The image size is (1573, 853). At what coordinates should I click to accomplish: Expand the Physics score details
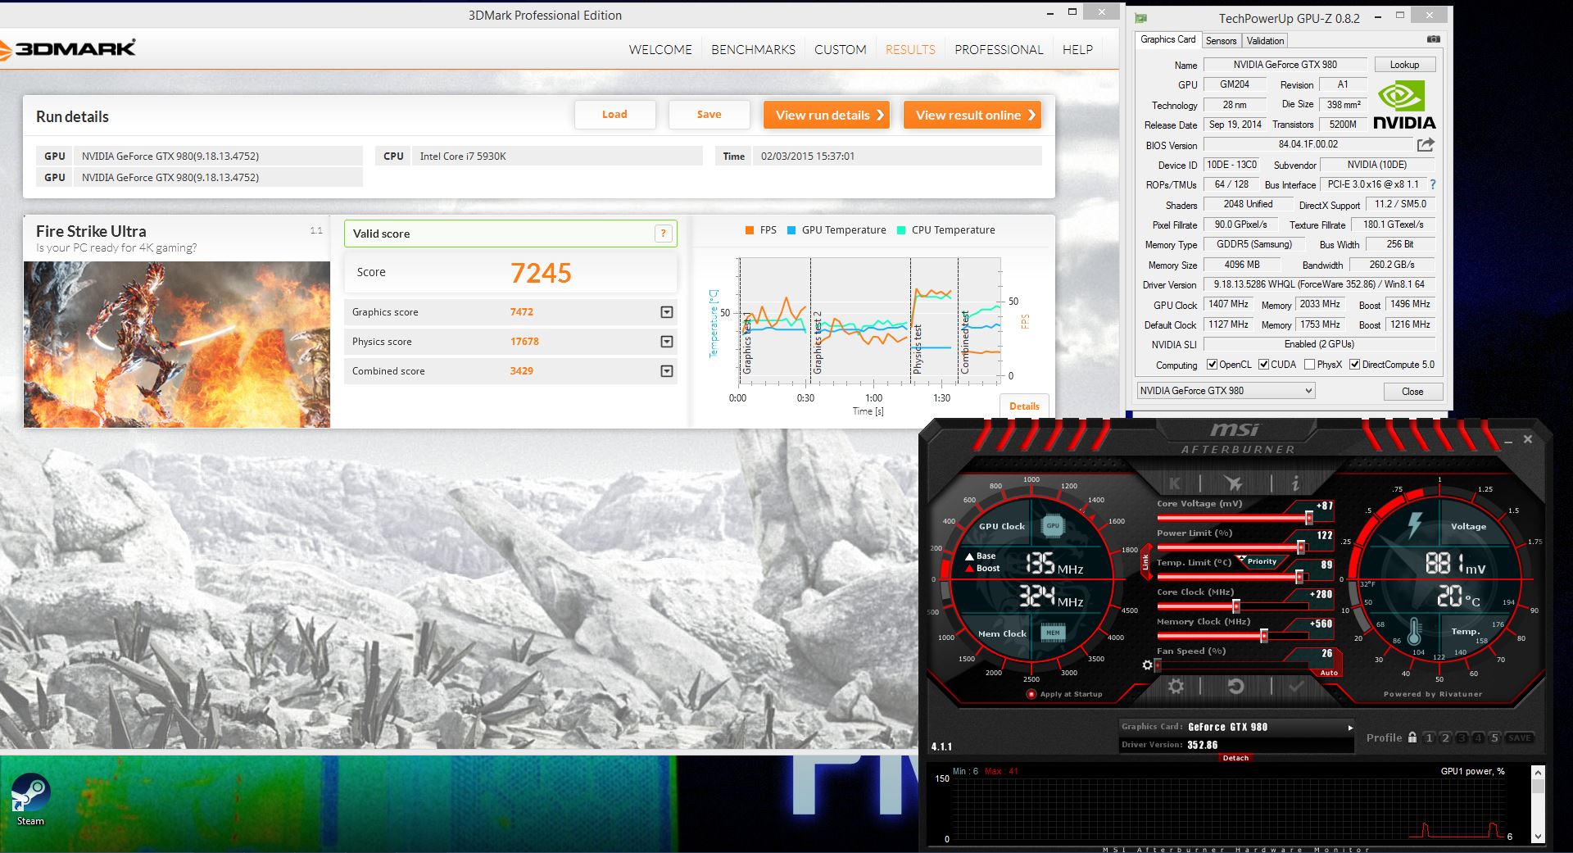click(667, 342)
